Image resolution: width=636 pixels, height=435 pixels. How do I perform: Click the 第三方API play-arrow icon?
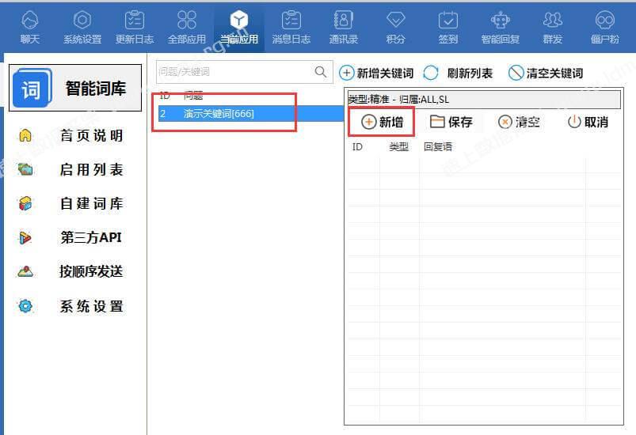25,238
